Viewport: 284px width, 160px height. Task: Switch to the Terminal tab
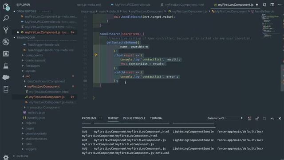coord(157,118)
